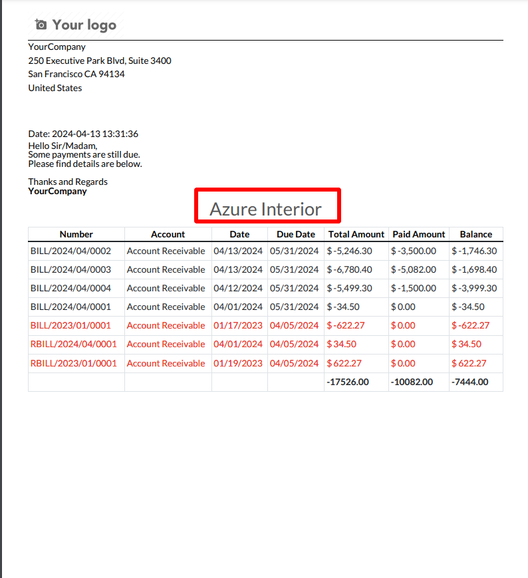Click total amount $ -5,246.30

pyautogui.click(x=349, y=251)
